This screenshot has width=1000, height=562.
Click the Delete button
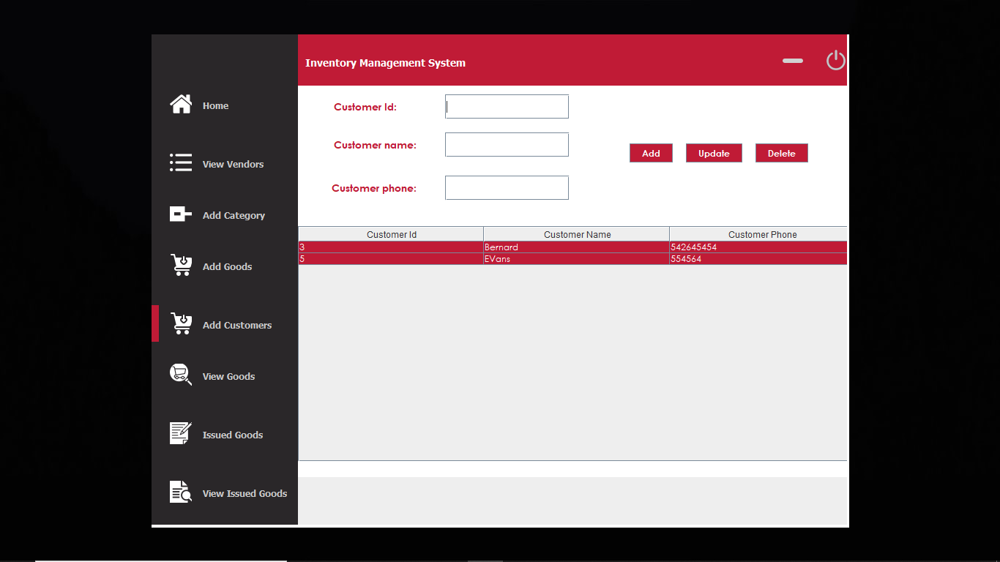coord(782,153)
